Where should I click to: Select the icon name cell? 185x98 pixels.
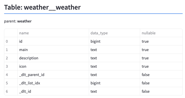click(53, 66)
